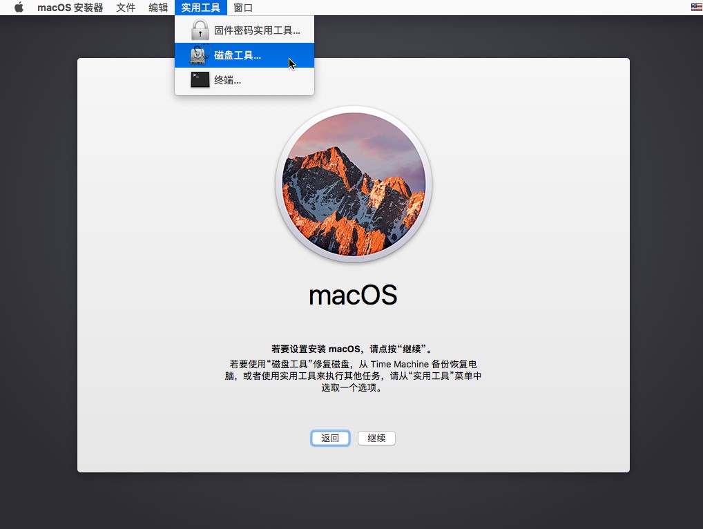This screenshot has height=529, width=703.
Task: Click the Disk Utility drive icon
Action: (200, 55)
